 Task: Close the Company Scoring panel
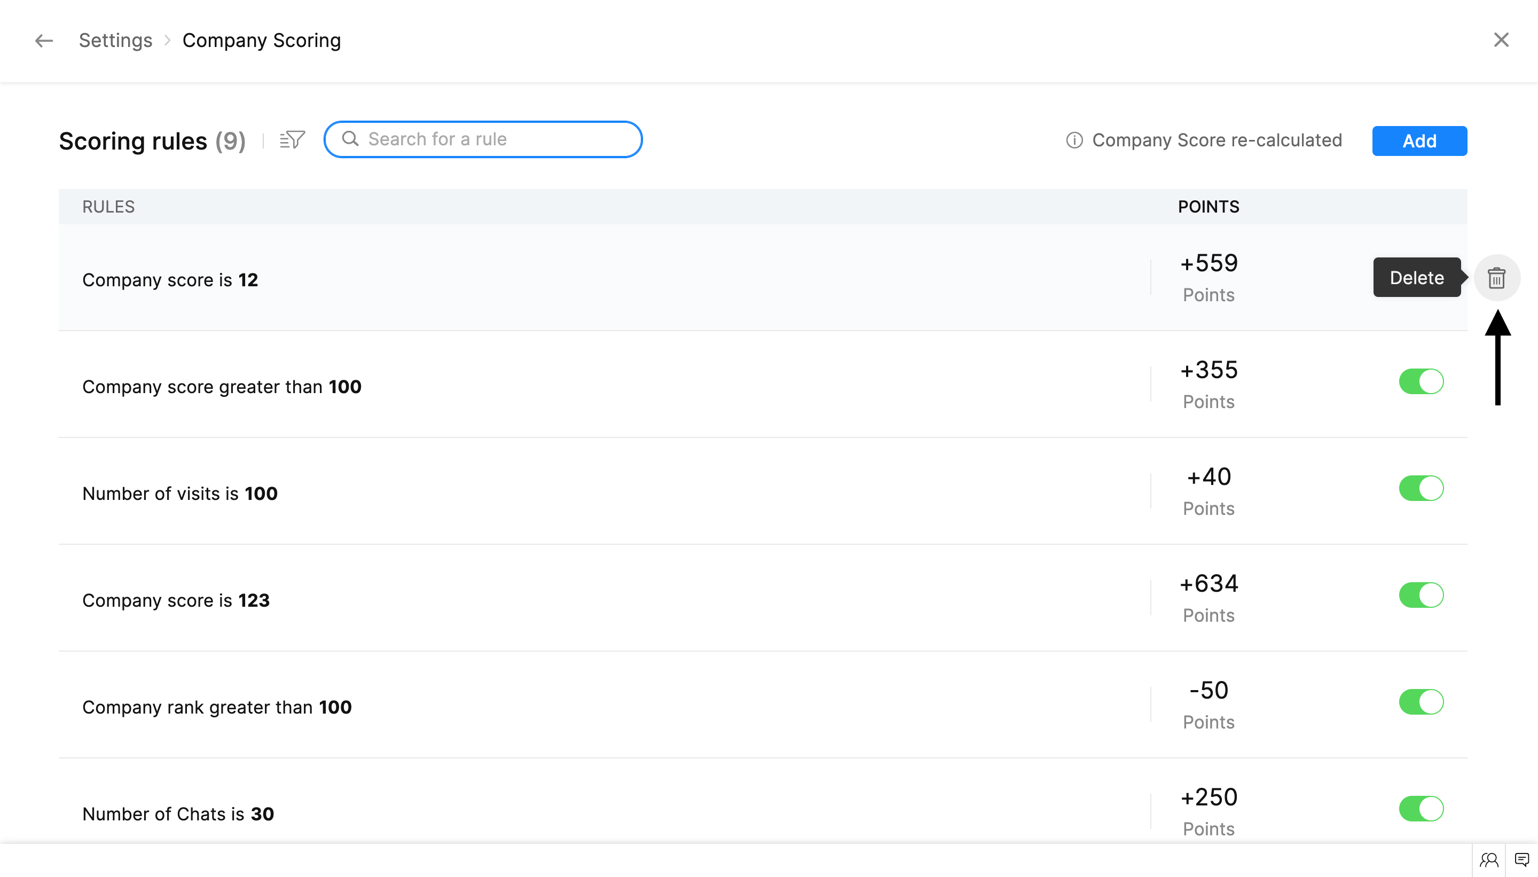[x=1501, y=41]
